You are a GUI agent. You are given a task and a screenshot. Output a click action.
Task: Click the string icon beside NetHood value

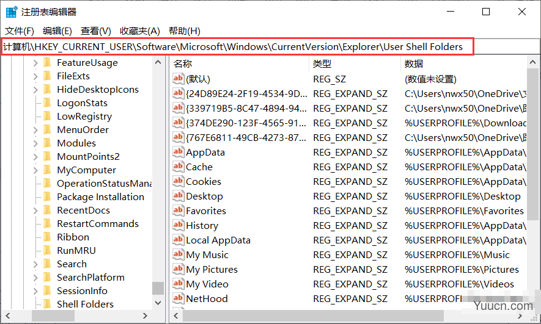point(178,298)
